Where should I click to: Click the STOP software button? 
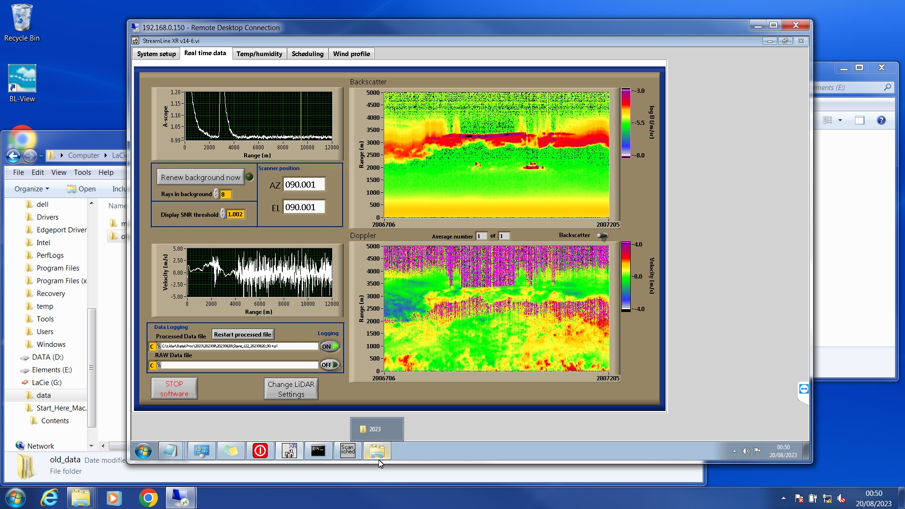[x=174, y=389]
